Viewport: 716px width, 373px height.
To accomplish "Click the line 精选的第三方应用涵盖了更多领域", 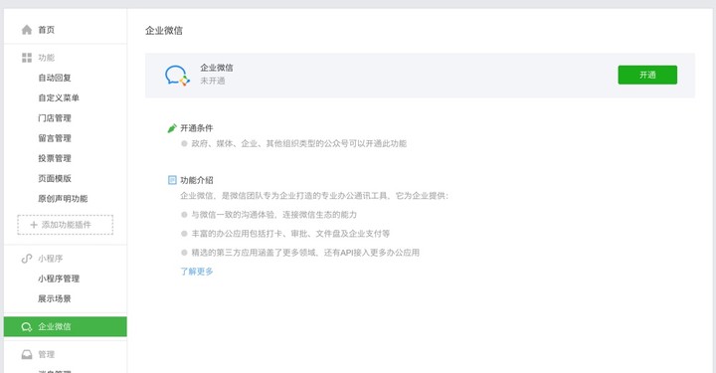I will [x=305, y=253].
